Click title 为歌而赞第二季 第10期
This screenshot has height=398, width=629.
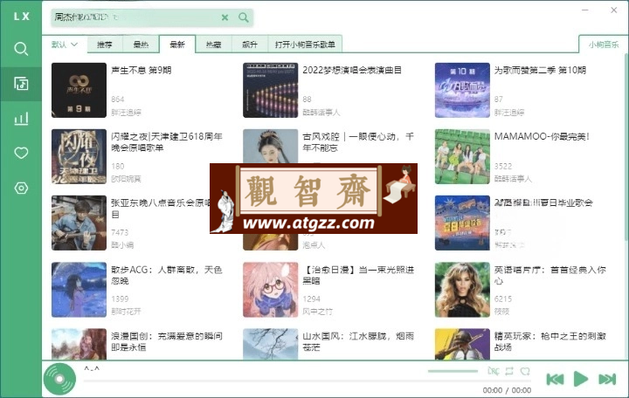click(540, 70)
